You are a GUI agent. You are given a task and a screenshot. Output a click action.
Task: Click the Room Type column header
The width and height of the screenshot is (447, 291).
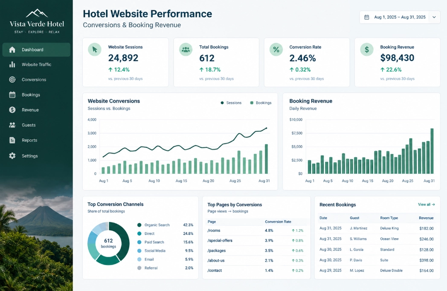(x=389, y=218)
